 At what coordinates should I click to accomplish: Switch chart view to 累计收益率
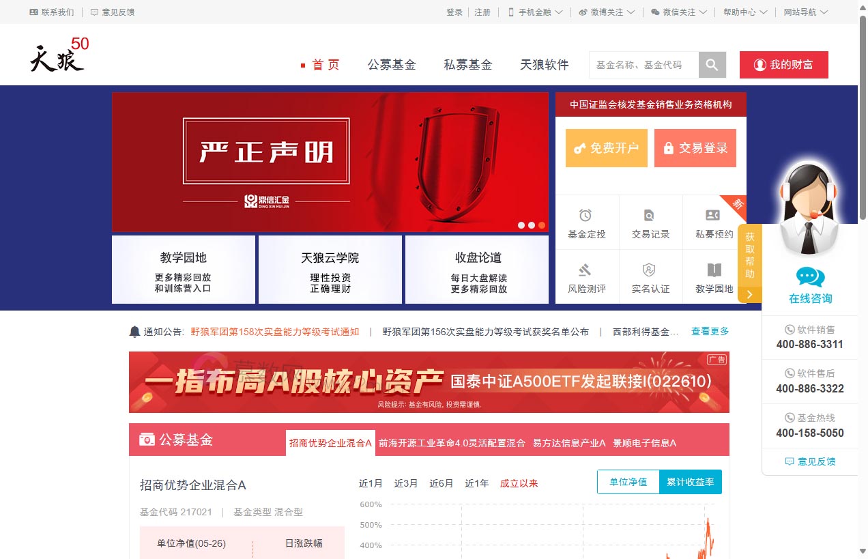tap(691, 481)
